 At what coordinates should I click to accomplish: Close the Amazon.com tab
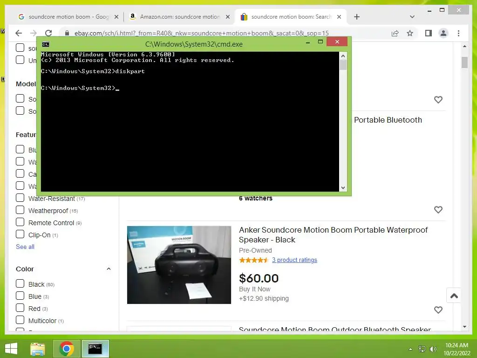(x=227, y=17)
